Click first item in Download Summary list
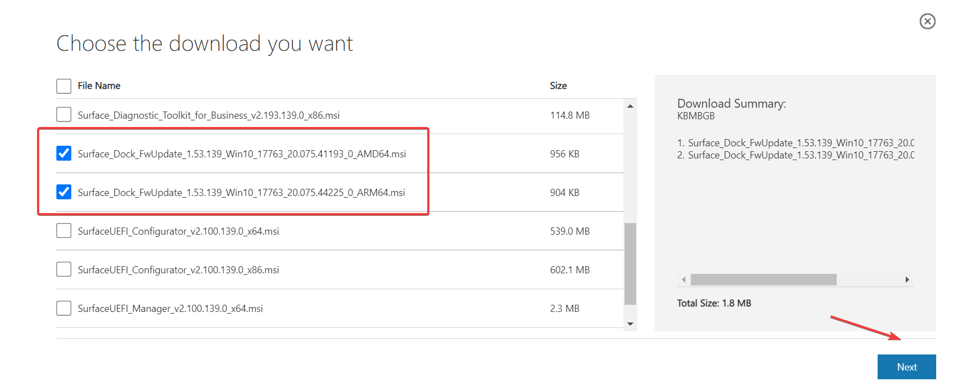This screenshot has width=976, height=392. (795, 143)
